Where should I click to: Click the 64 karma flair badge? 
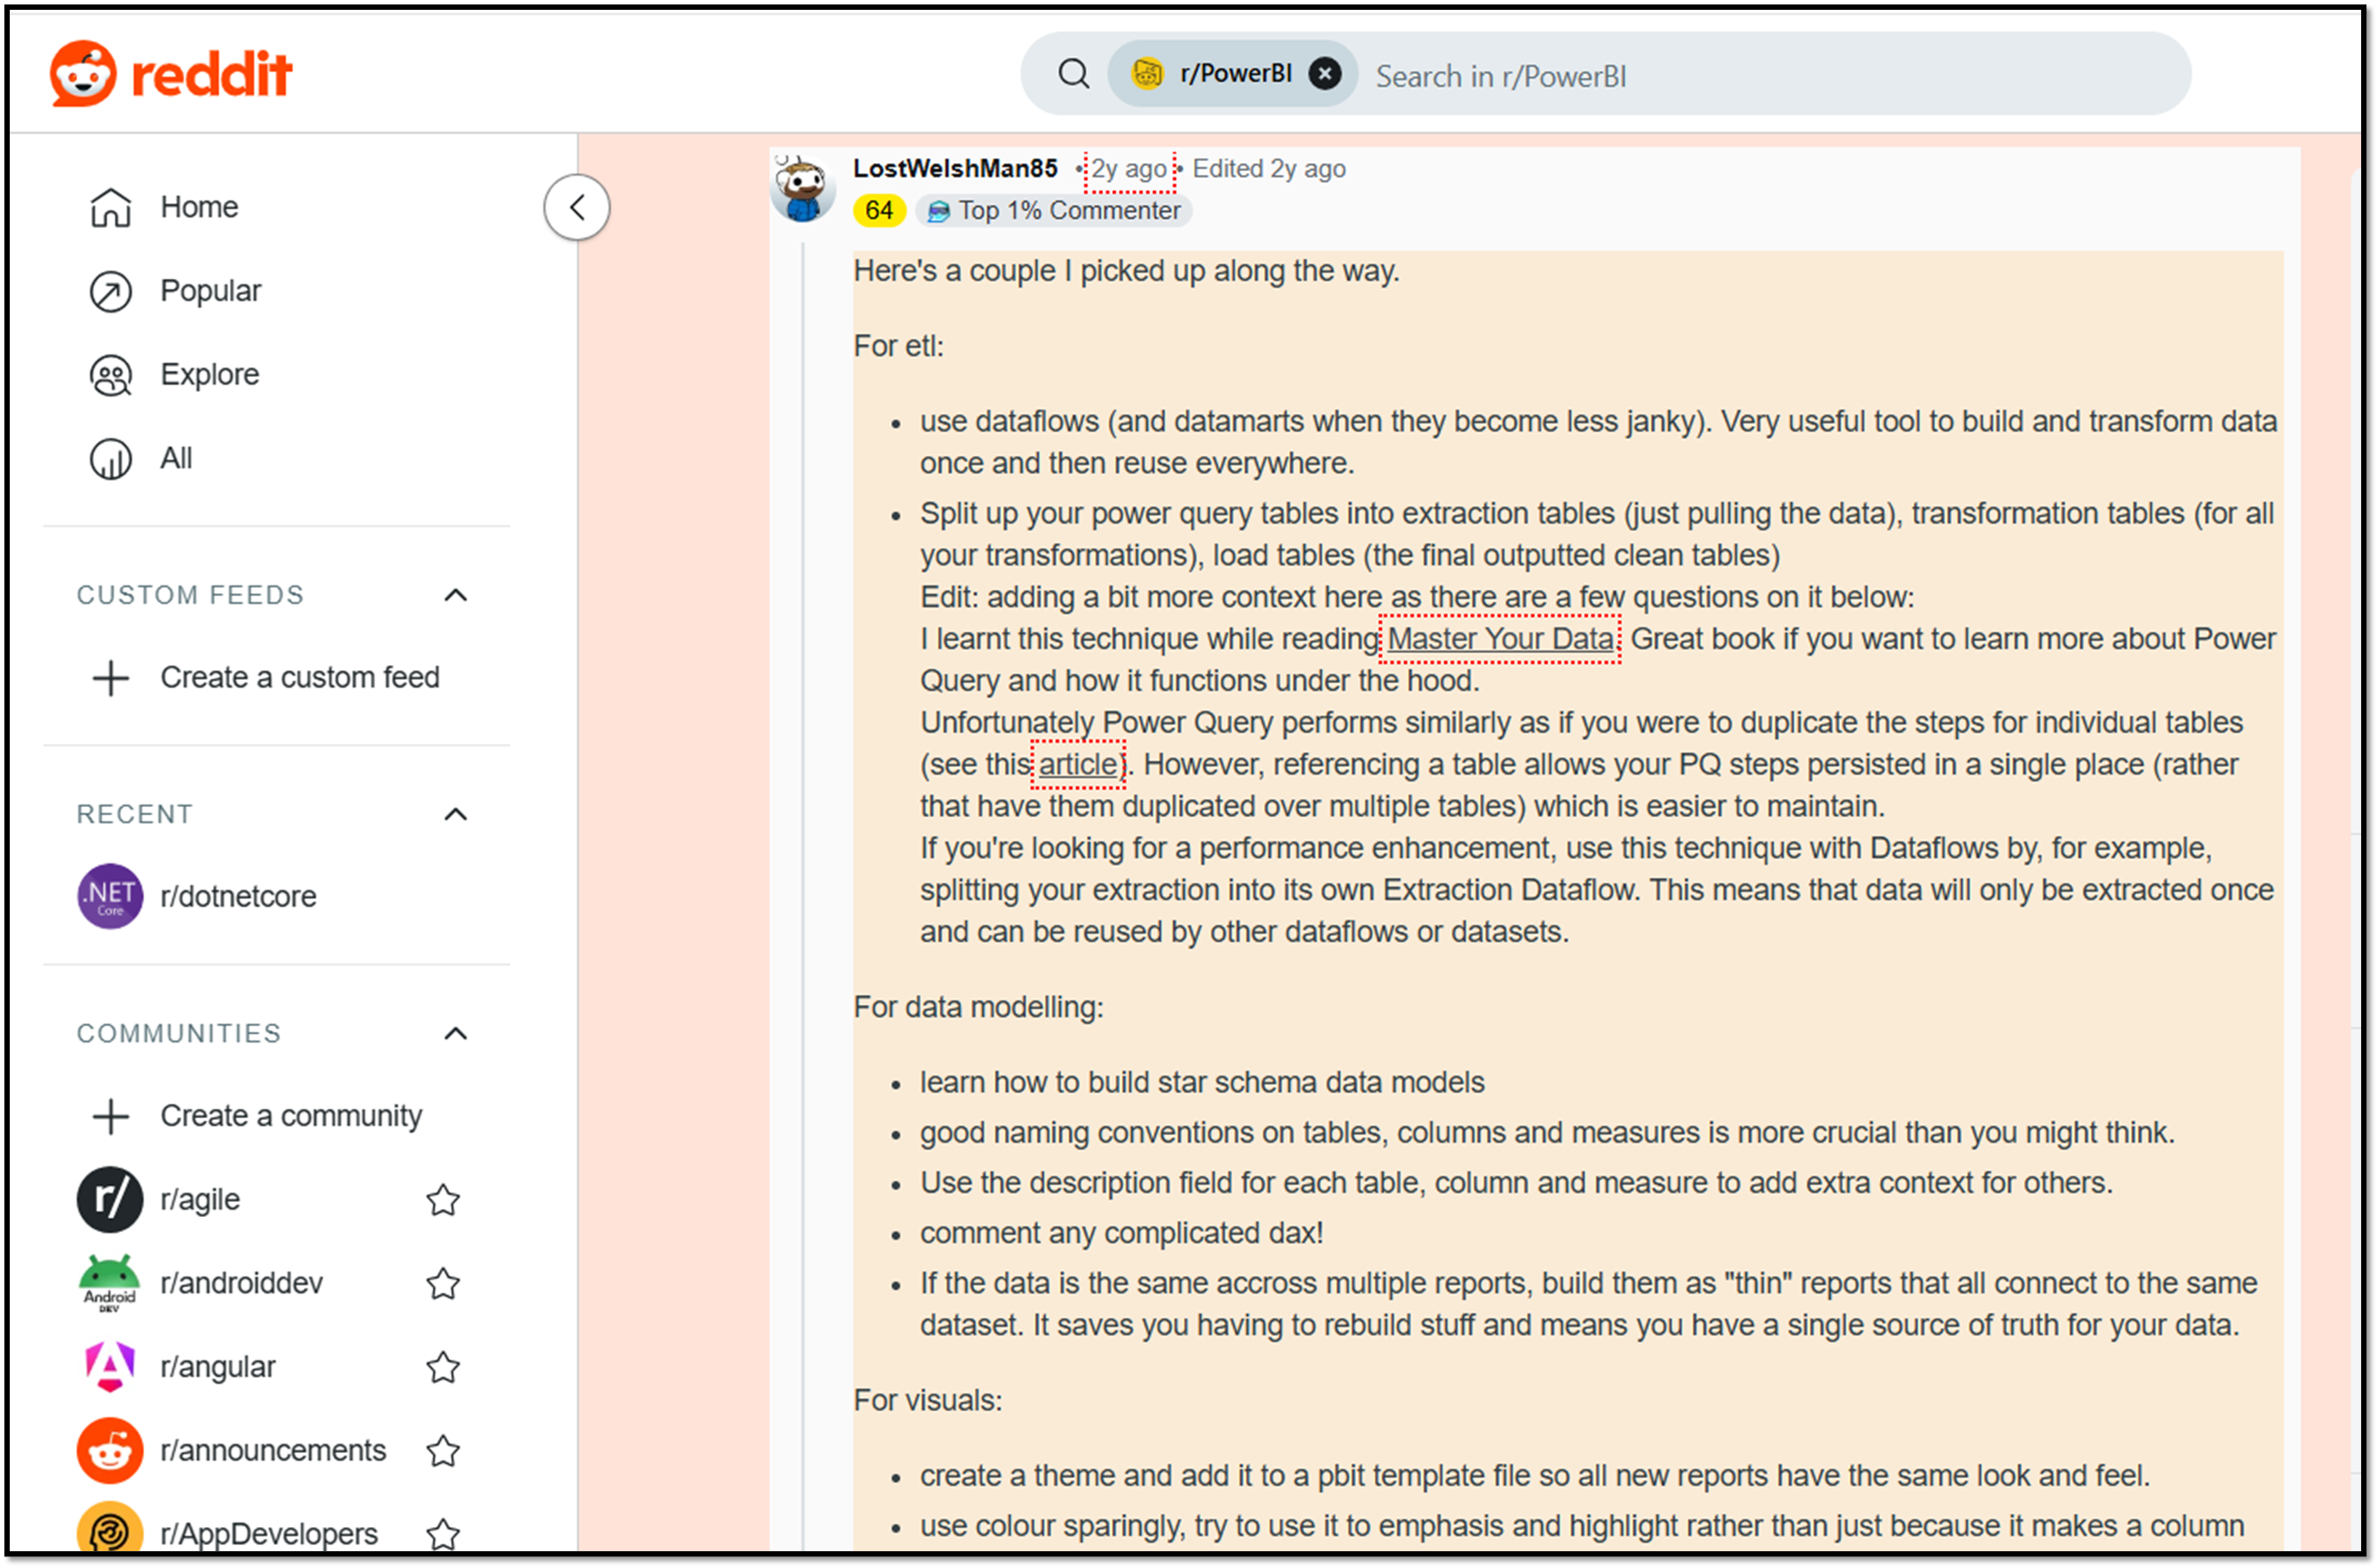tap(879, 210)
